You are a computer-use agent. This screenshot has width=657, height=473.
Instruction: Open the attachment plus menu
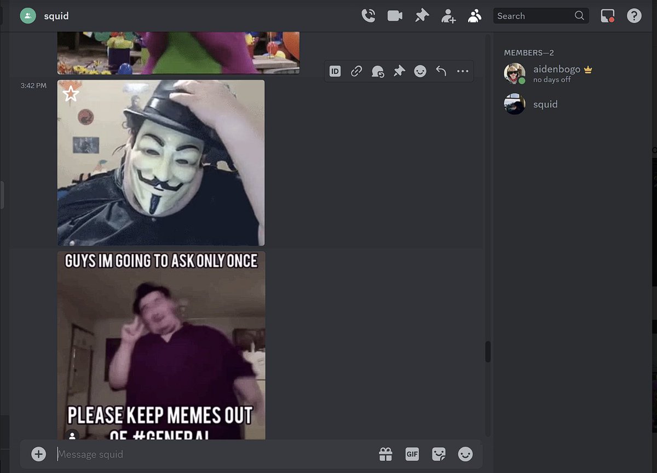(38, 454)
